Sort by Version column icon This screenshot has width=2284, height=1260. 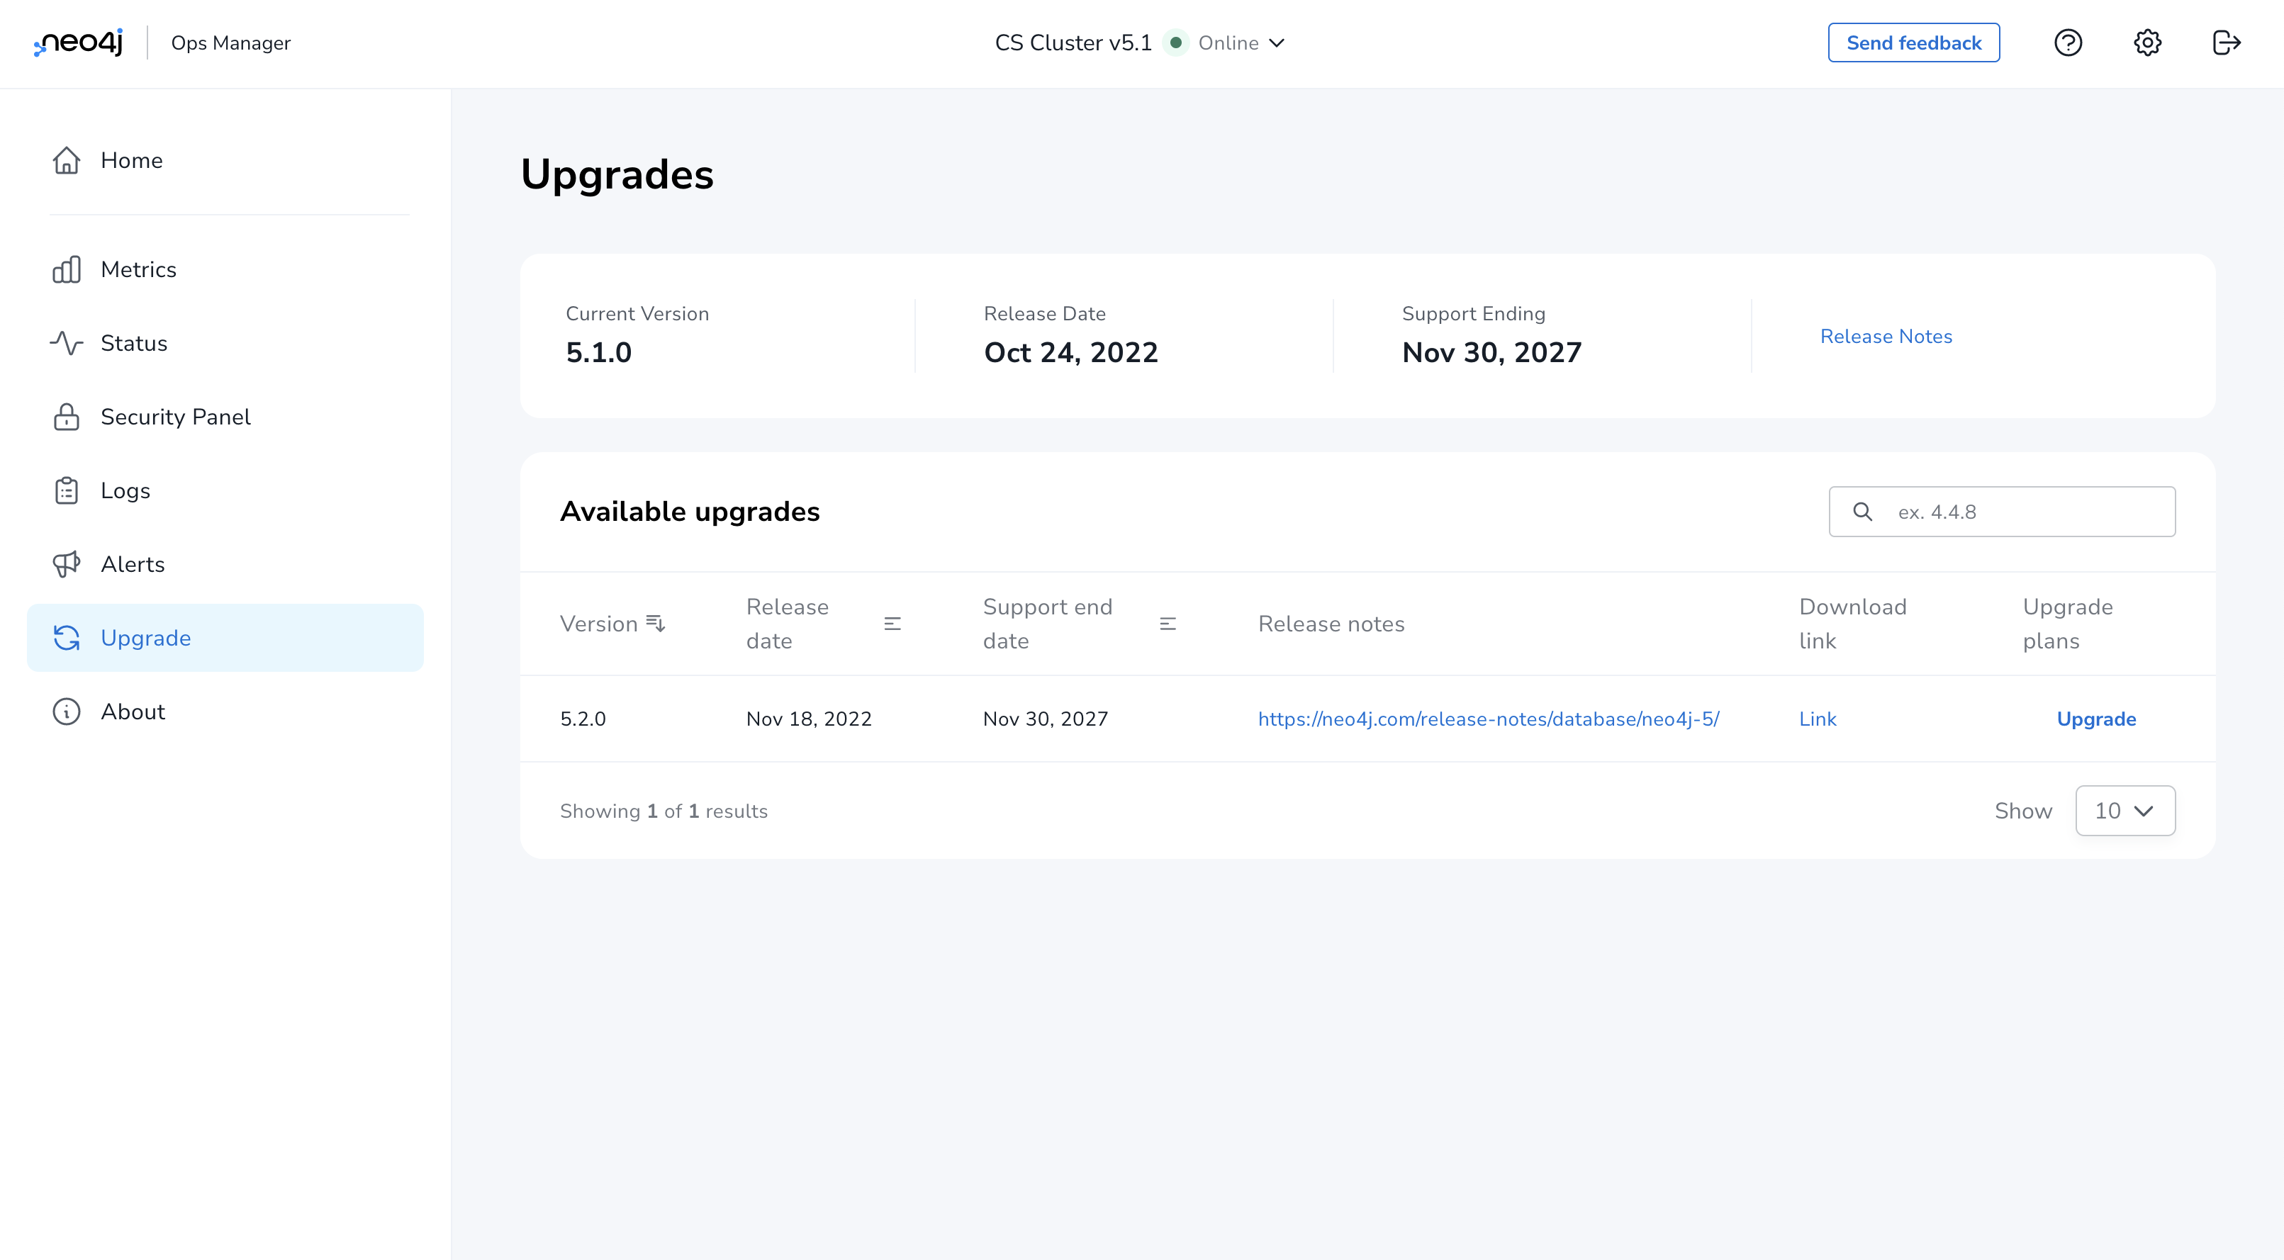[655, 624]
